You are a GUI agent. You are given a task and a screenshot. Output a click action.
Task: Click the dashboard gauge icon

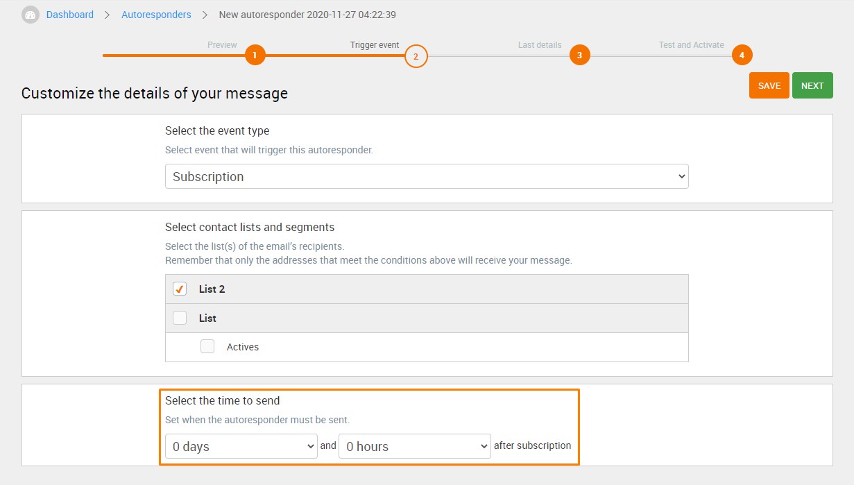click(x=31, y=15)
